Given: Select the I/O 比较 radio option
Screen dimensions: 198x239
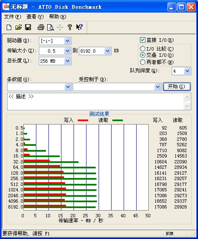Looking at the screenshot, I should click(x=142, y=49).
